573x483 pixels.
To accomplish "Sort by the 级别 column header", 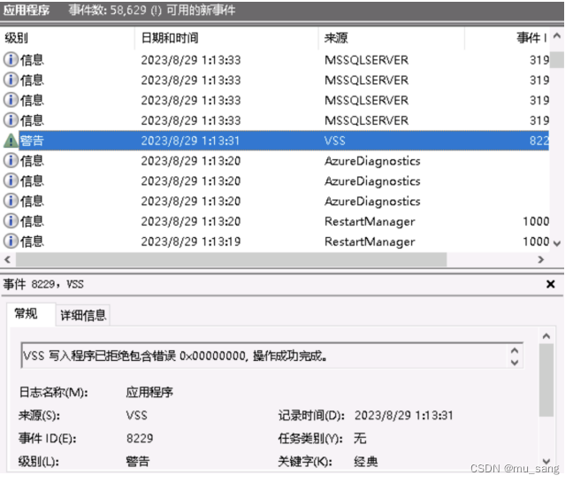I will 68,38.
